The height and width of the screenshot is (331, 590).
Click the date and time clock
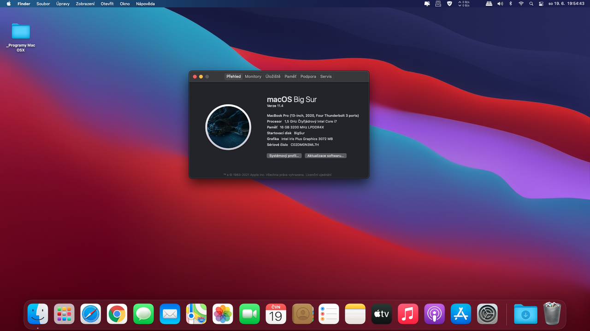coord(566,4)
